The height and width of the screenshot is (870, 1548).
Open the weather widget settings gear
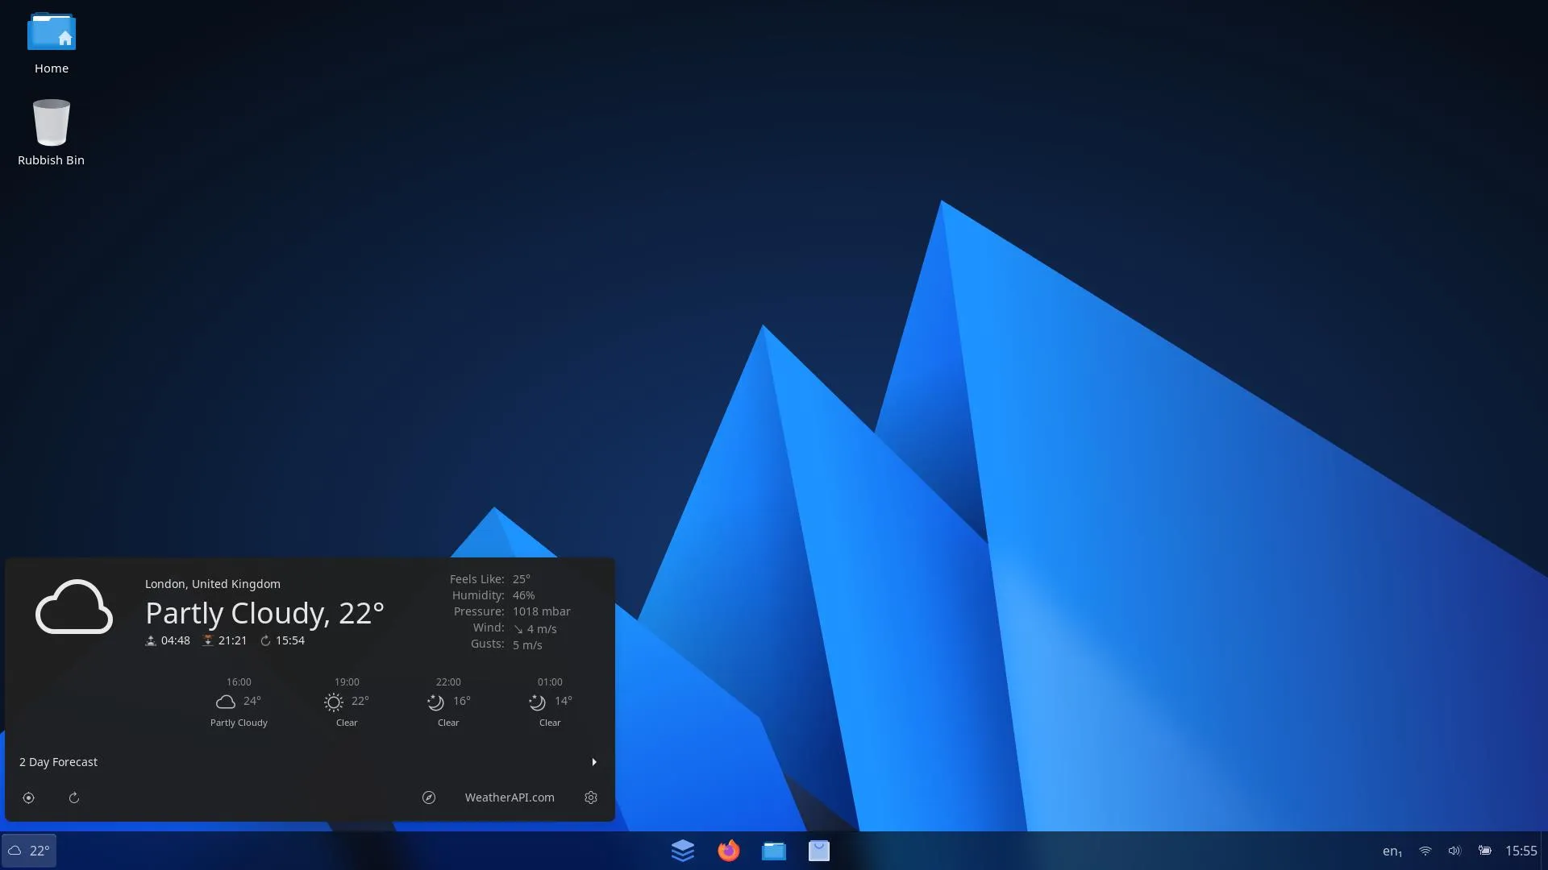[x=591, y=797]
